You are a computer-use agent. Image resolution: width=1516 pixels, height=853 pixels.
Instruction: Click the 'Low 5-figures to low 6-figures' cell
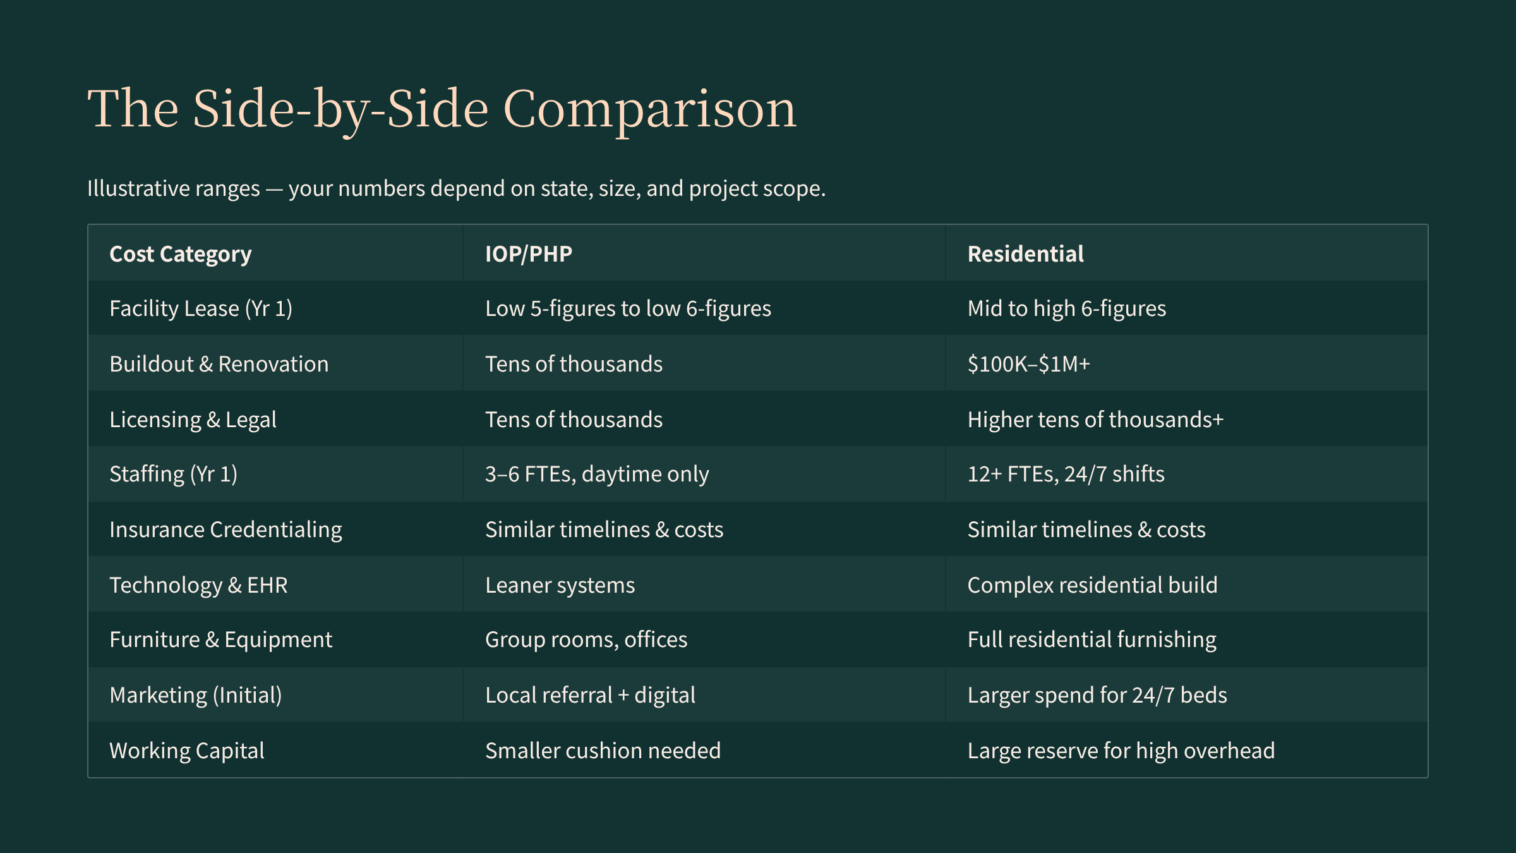[628, 308]
